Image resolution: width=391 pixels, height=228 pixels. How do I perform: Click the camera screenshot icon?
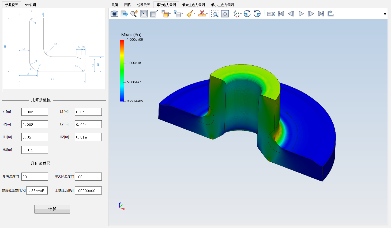coord(114,14)
